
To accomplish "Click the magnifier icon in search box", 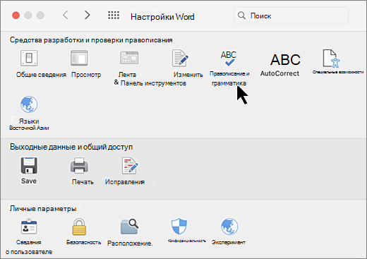I will coord(241,16).
